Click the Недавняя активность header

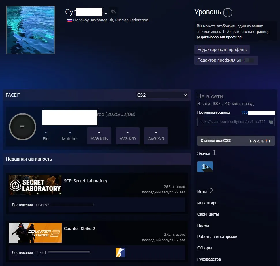(x=29, y=159)
